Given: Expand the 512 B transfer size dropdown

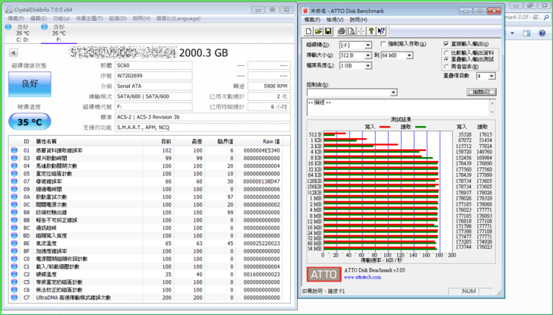Looking at the screenshot, I should (368, 55).
